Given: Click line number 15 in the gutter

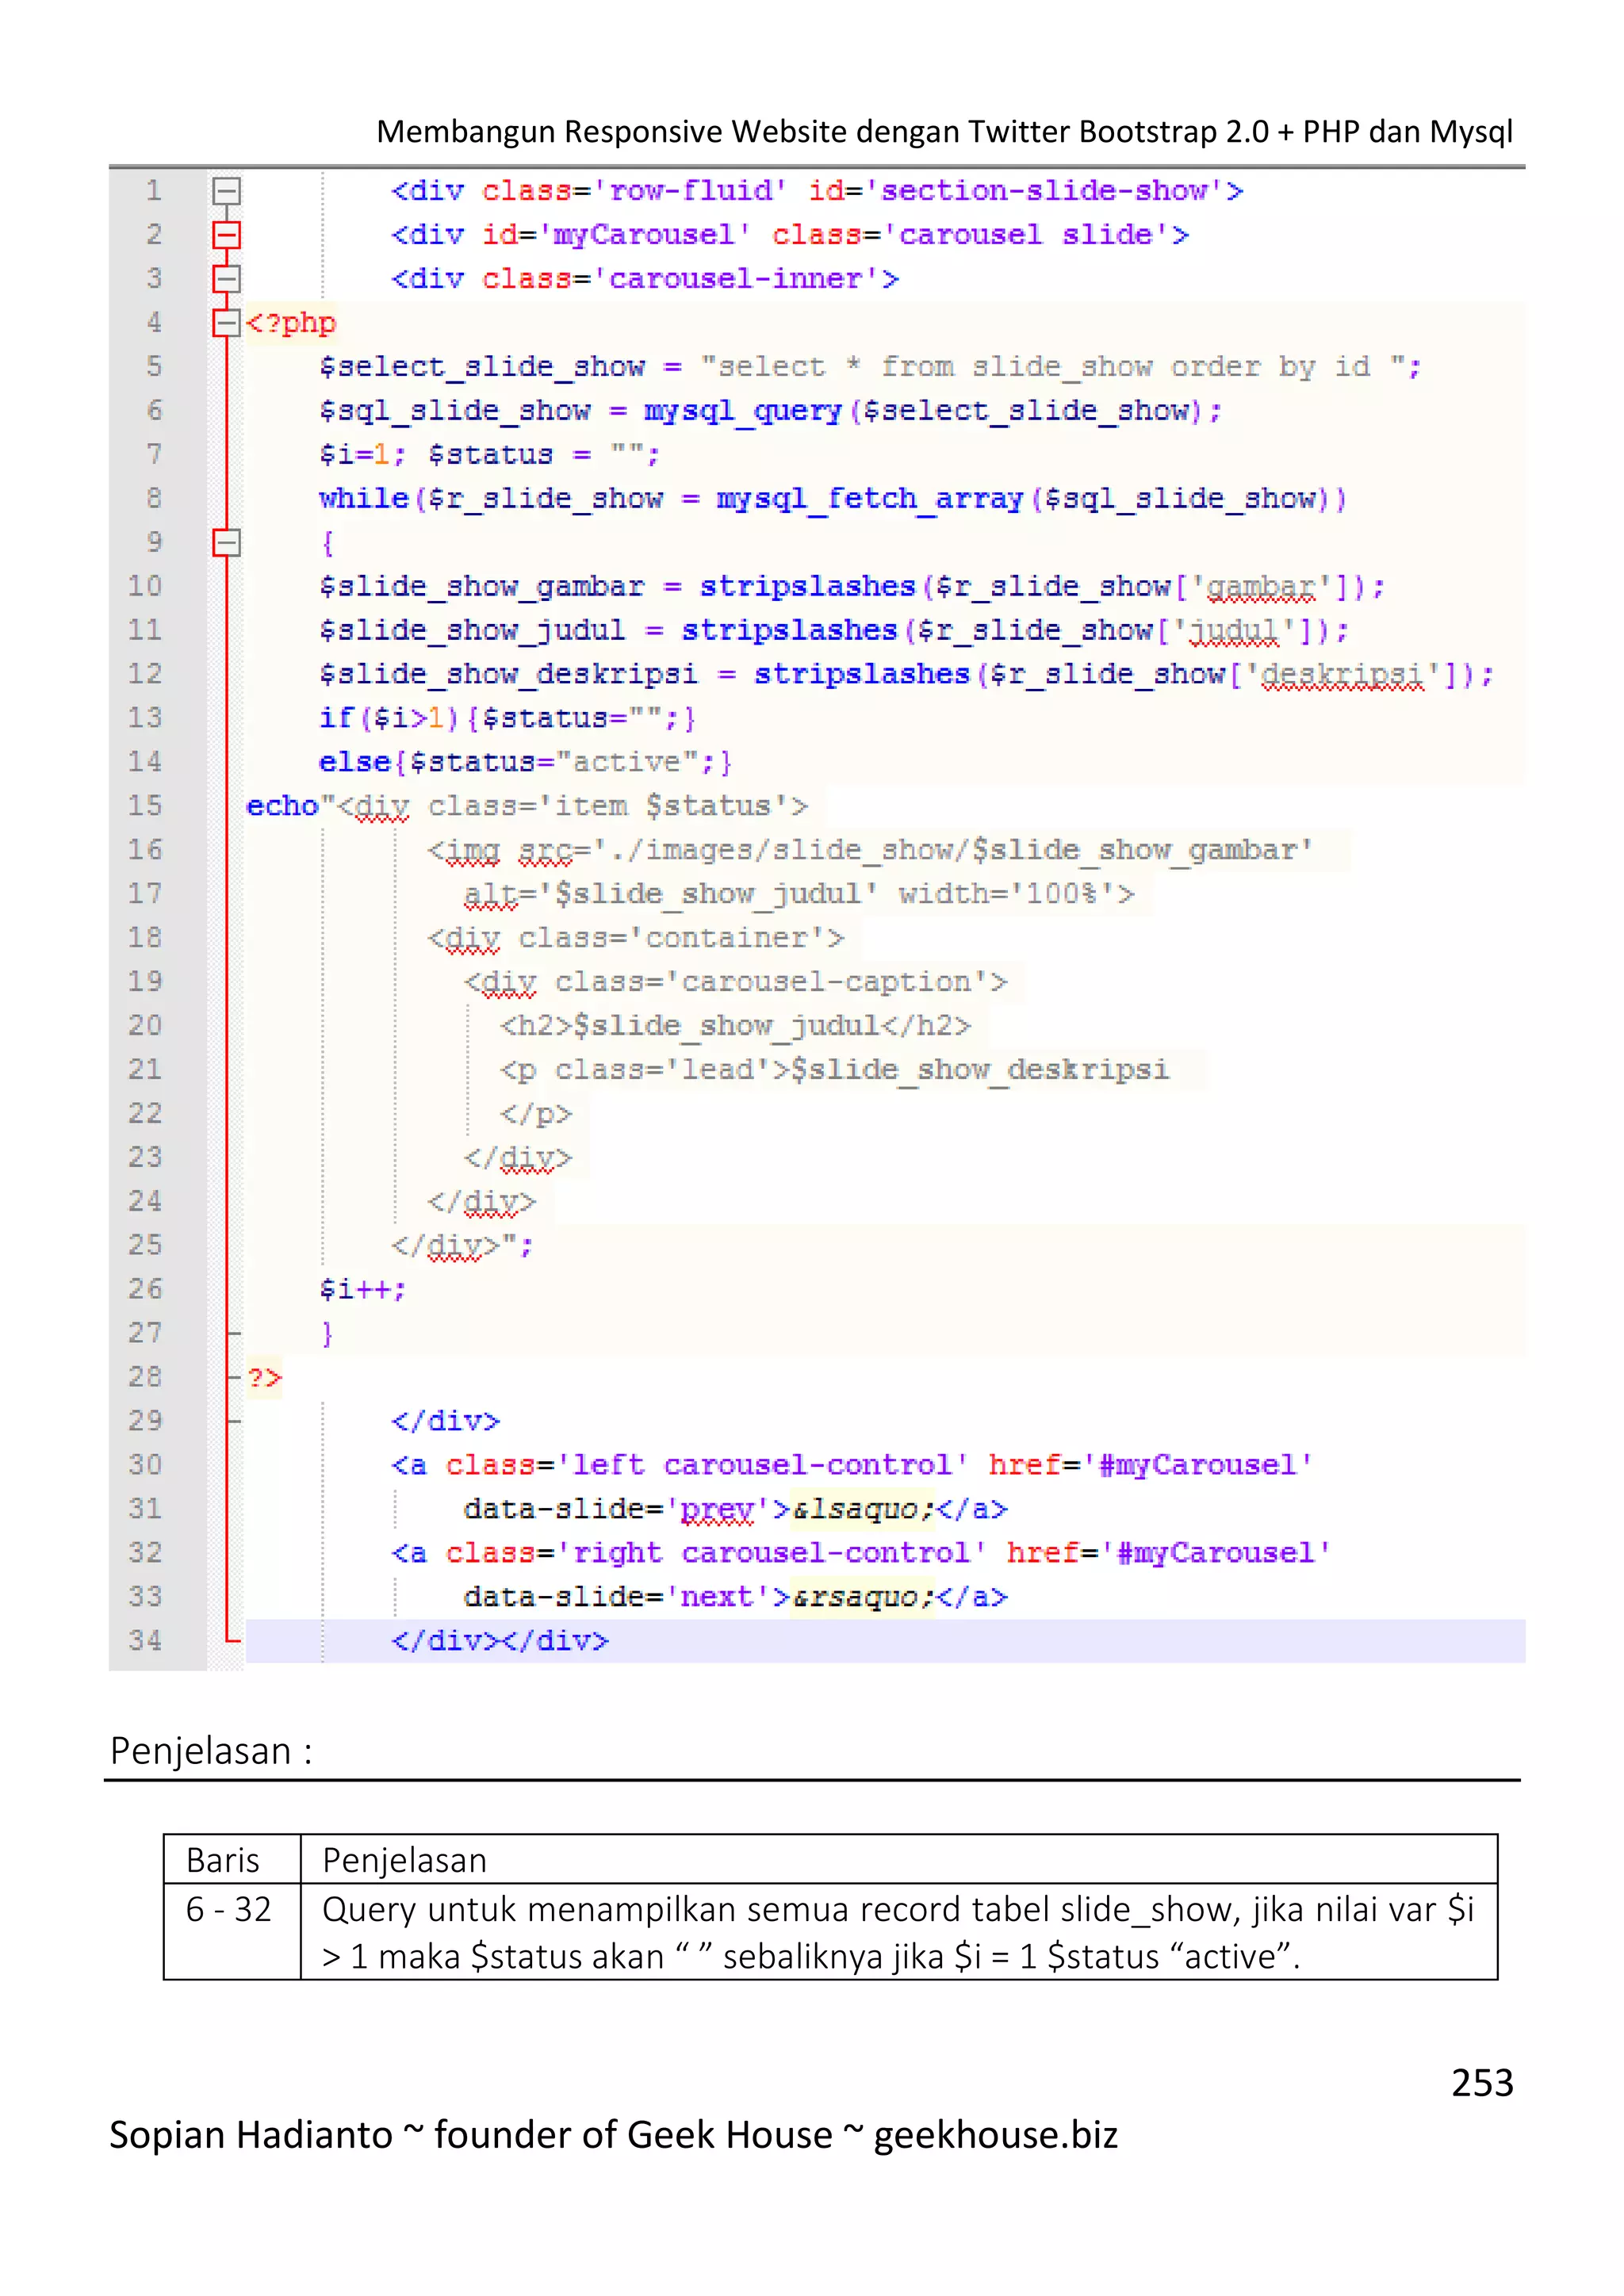Looking at the screenshot, I should pos(145,805).
